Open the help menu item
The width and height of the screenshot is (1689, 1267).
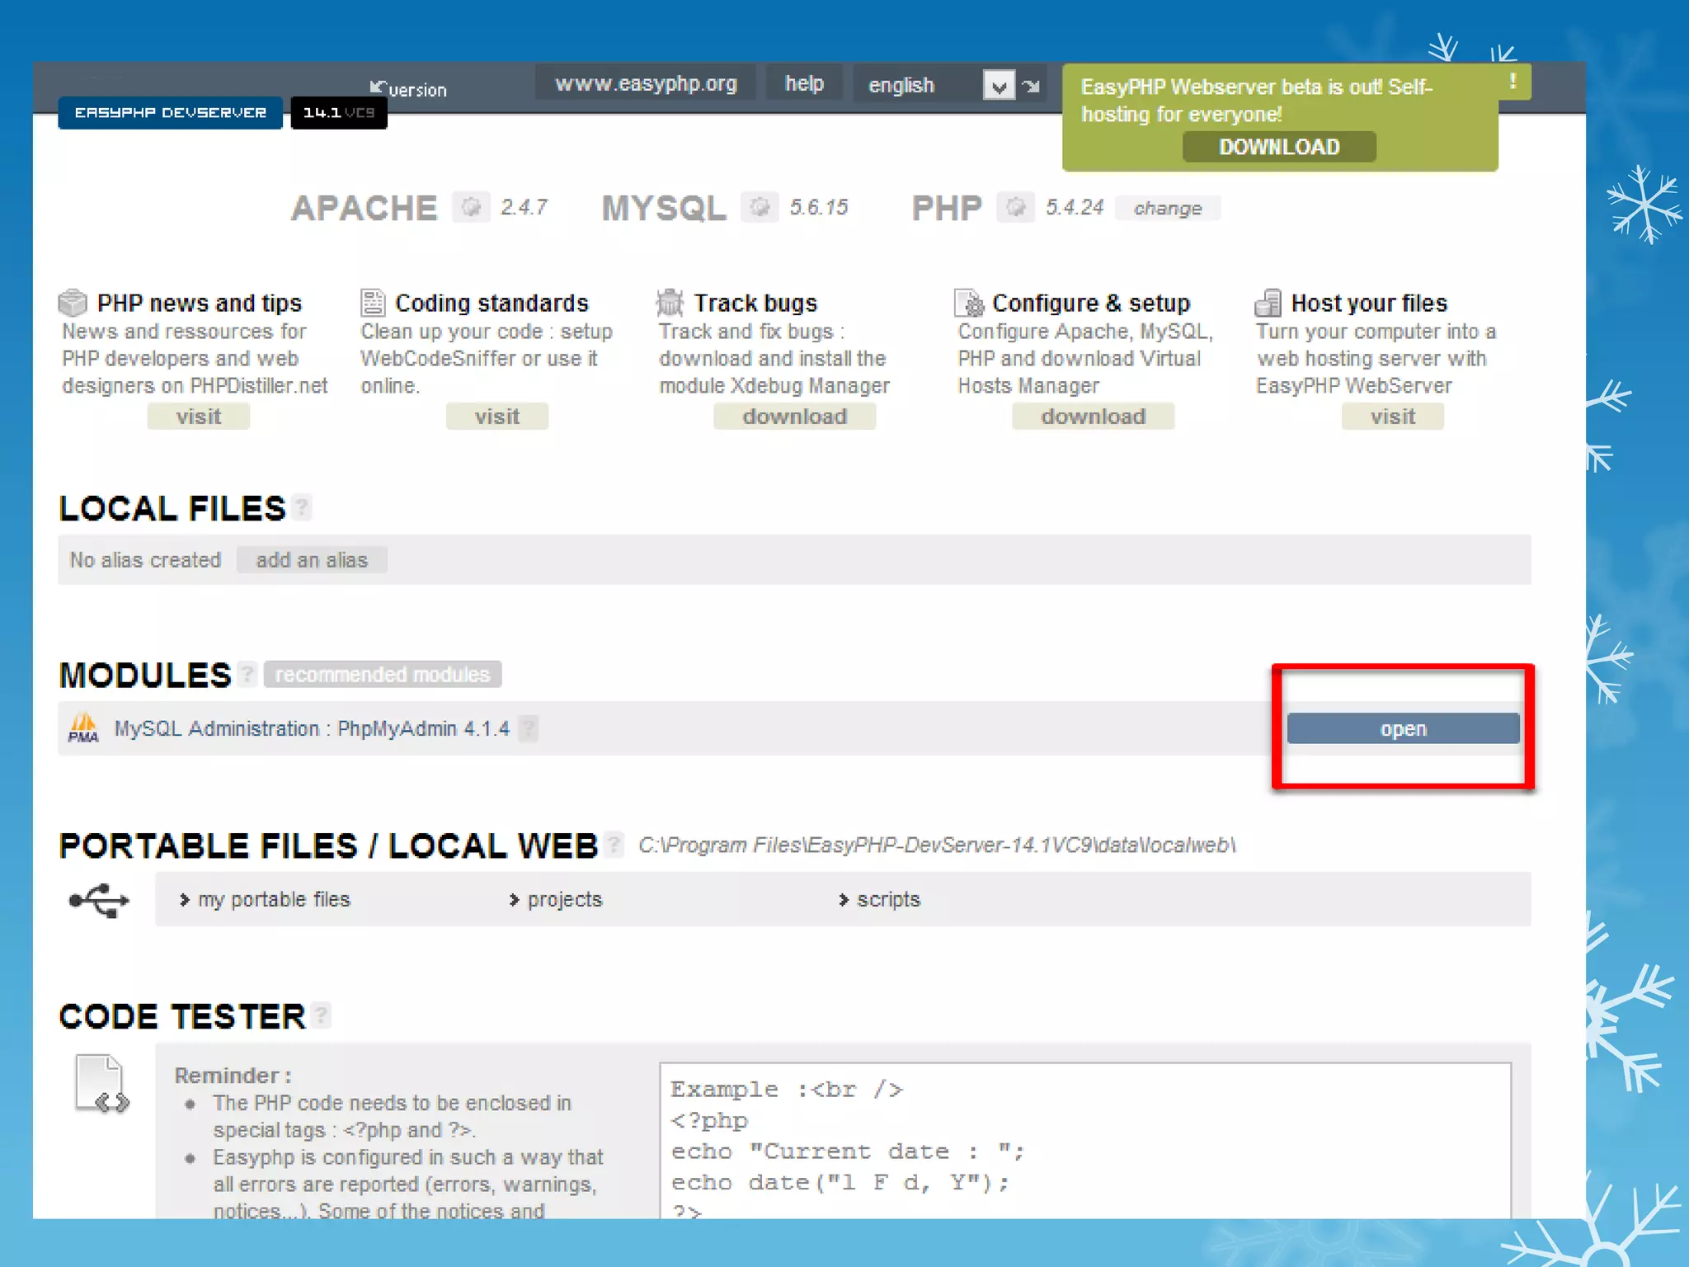click(804, 83)
